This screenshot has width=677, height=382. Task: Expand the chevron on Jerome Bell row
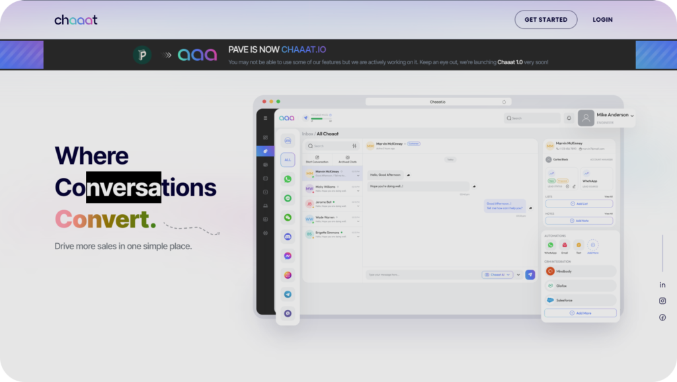tap(358, 206)
